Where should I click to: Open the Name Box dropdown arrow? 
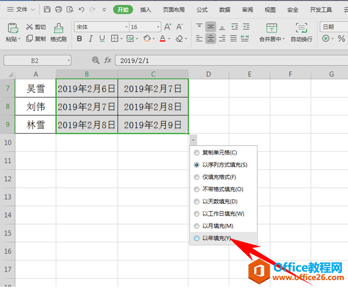(68, 60)
